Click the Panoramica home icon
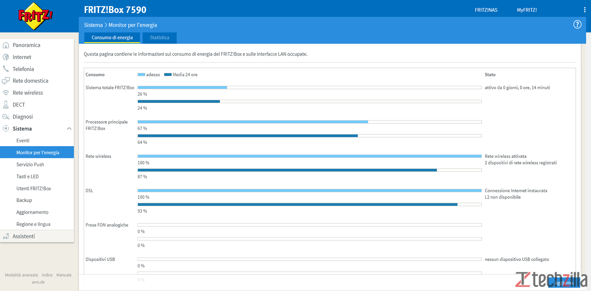Image resolution: width=591 pixels, height=291 pixels. (6, 45)
